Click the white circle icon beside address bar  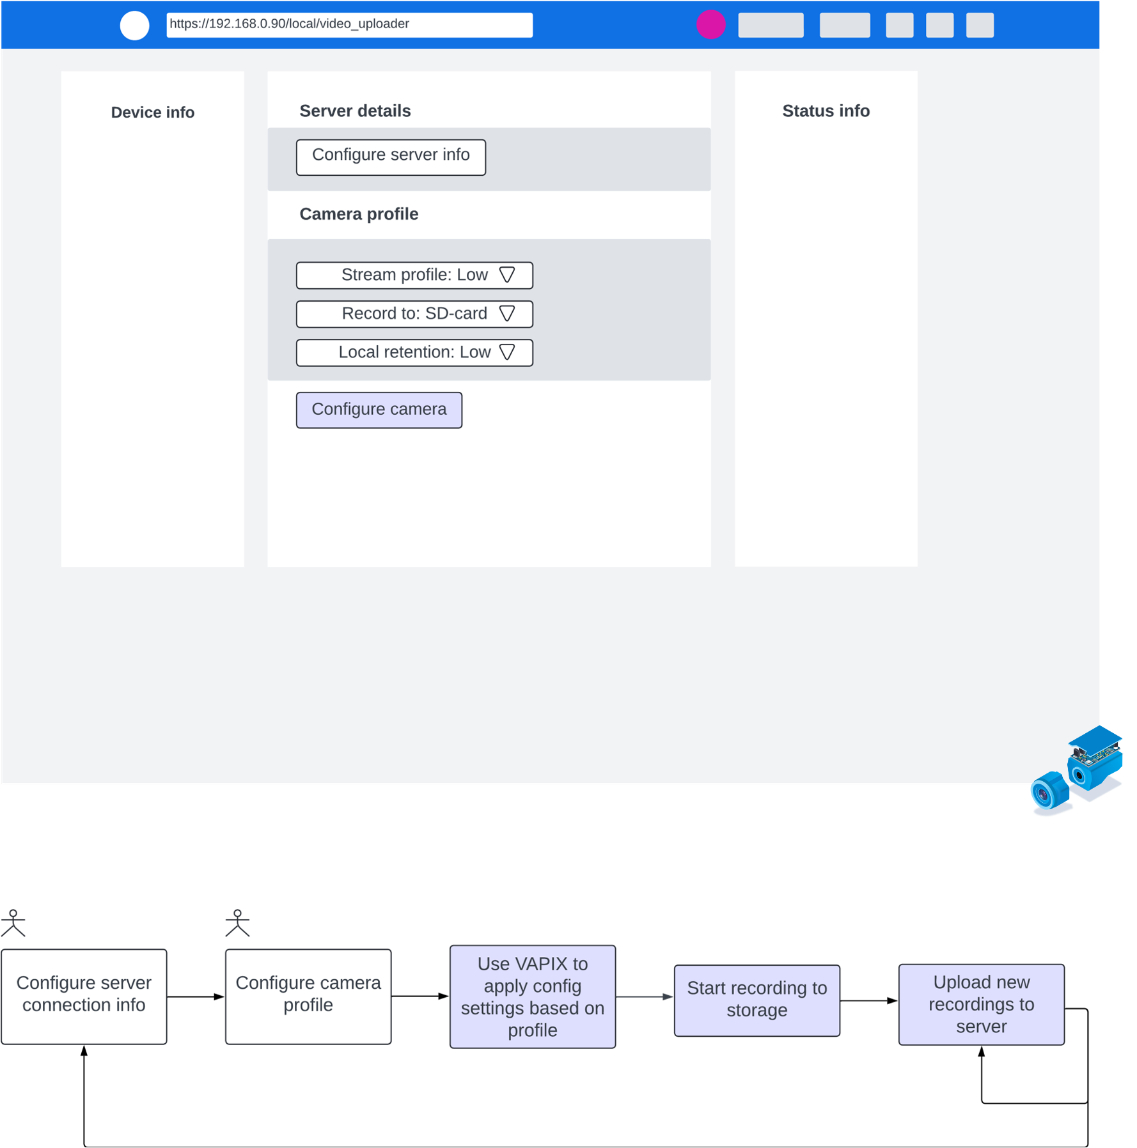coord(134,26)
